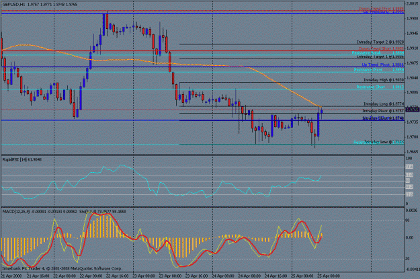Select the 23 Apr 00:00 time label
The image size is (420, 279).
144,276
